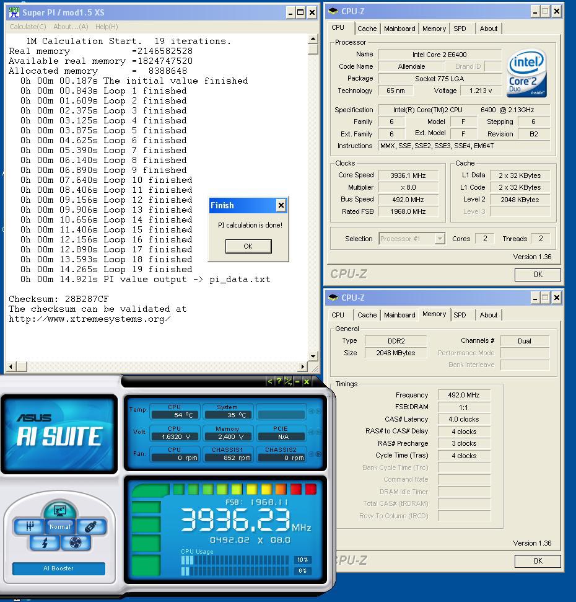Viewport: 576px width, 602px height.
Task: Switch to About tab in upper CPU-Z
Action: click(489, 29)
